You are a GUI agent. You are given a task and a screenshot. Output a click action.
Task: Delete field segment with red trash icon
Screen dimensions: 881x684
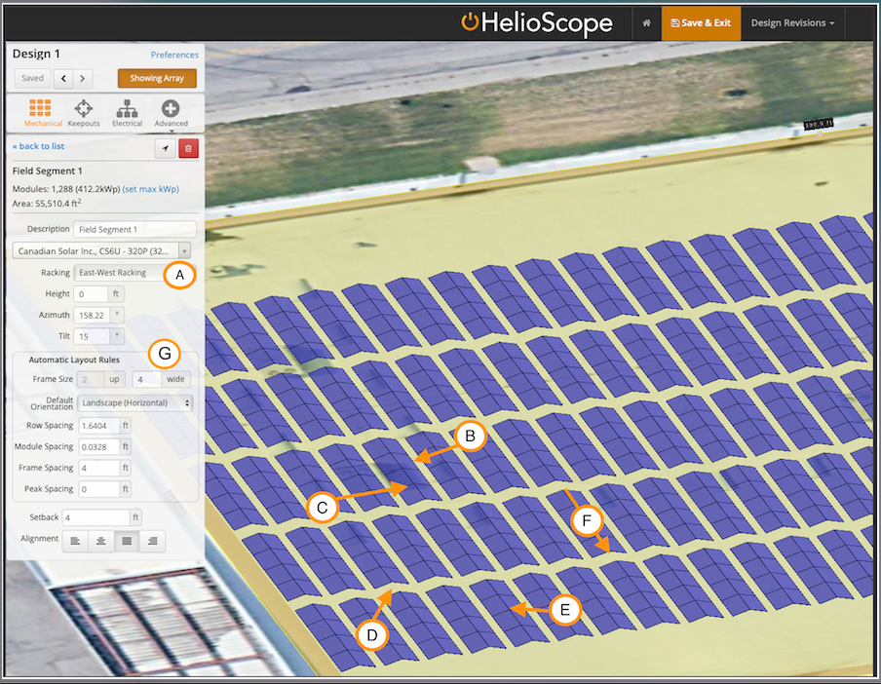point(188,148)
